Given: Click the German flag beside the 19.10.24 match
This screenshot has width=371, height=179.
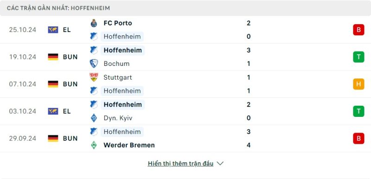Looking at the screenshot, I should point(53,57).
